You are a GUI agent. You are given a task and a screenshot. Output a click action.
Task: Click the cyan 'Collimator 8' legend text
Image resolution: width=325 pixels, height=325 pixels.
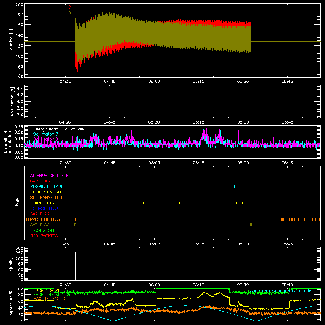[45, 134]
